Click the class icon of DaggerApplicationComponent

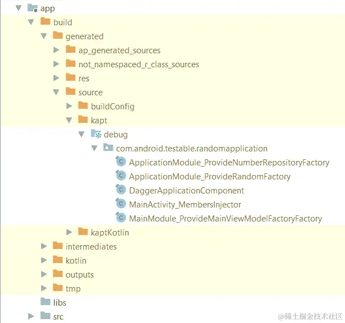(121, 190)
